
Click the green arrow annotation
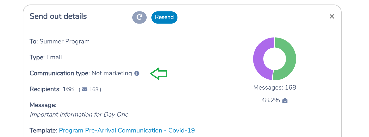click(x=159, y=74)
